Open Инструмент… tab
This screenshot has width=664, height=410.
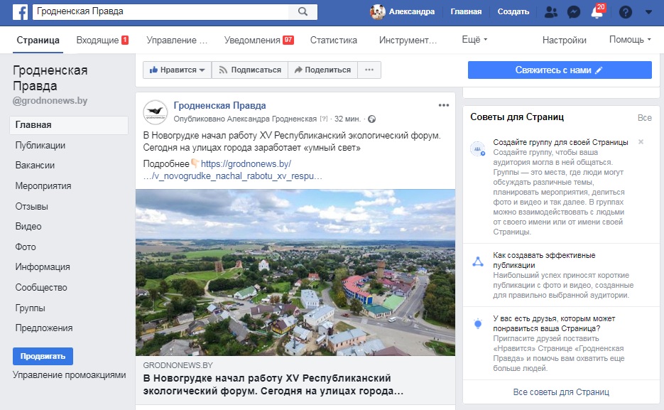point(408,41)
